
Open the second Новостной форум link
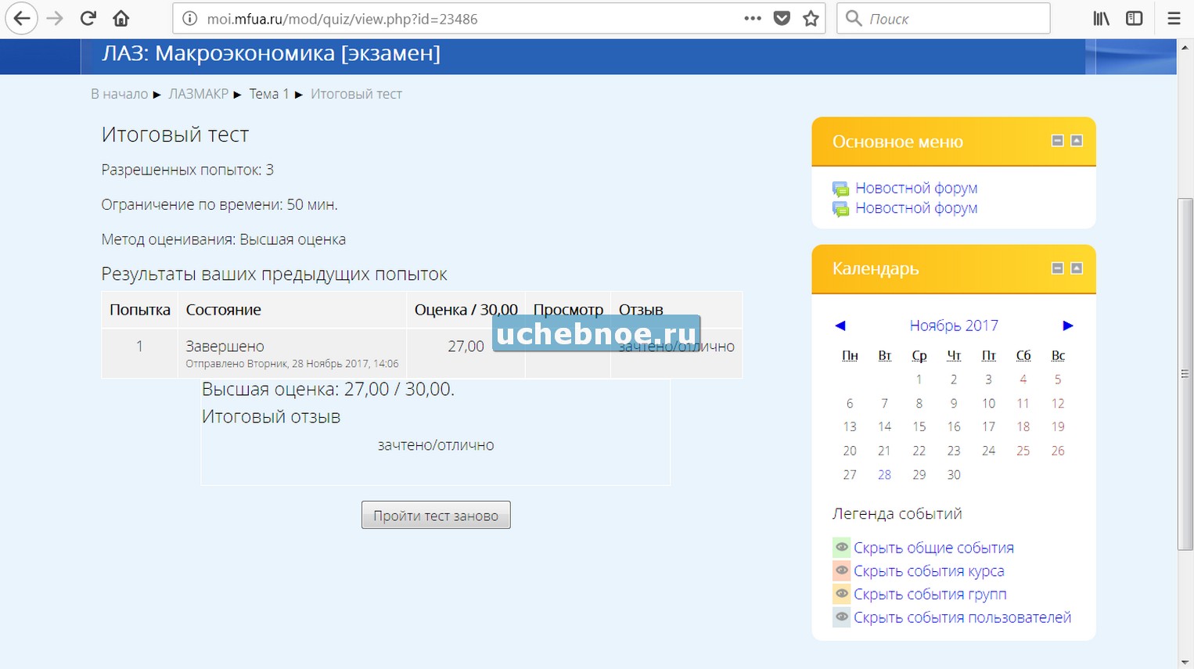[x=916, y=208]
